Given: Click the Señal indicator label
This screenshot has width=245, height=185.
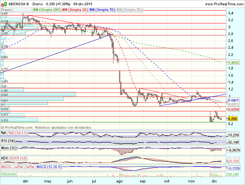Looking at the screenshot, I should point(30,167).
